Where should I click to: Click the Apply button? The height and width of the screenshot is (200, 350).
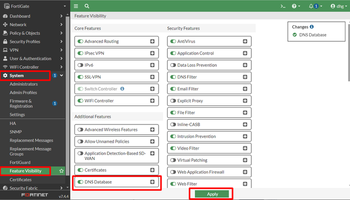click(x=212, y=194)
